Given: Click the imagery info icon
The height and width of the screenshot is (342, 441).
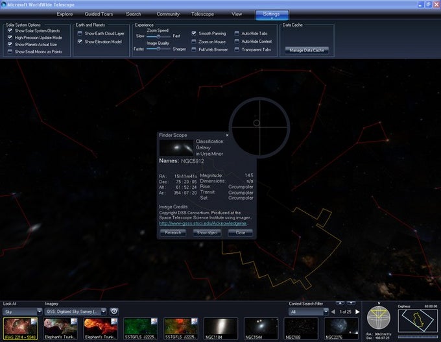Looking at the screenshot, I should 114,311.
